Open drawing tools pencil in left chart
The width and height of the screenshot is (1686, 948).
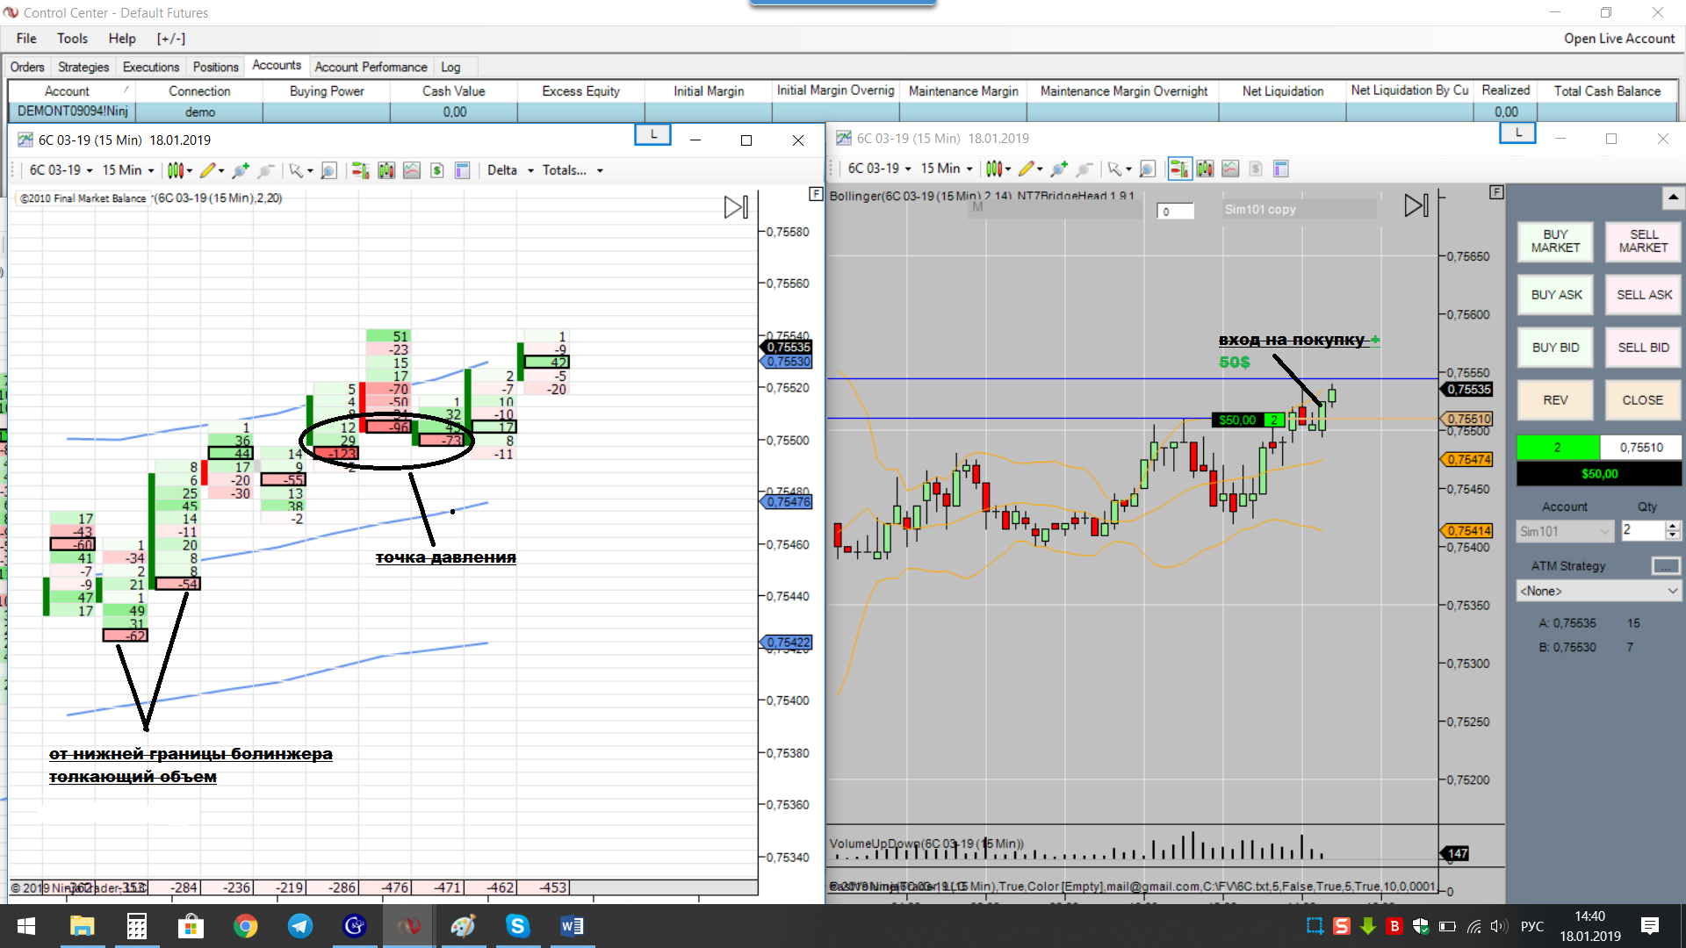[208, 170]
